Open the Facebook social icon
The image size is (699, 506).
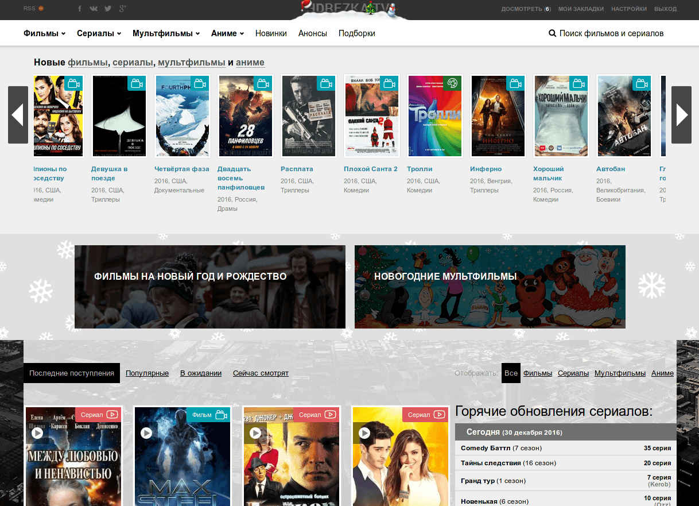[79, 9]
